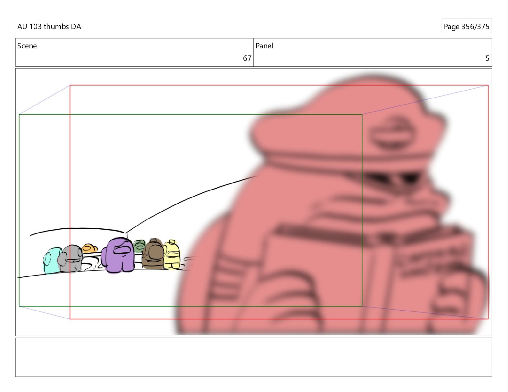The height and width of the screenshot is (392, 508).
Task: Select the yellow crewmate in the group
Action: point(172,255)
